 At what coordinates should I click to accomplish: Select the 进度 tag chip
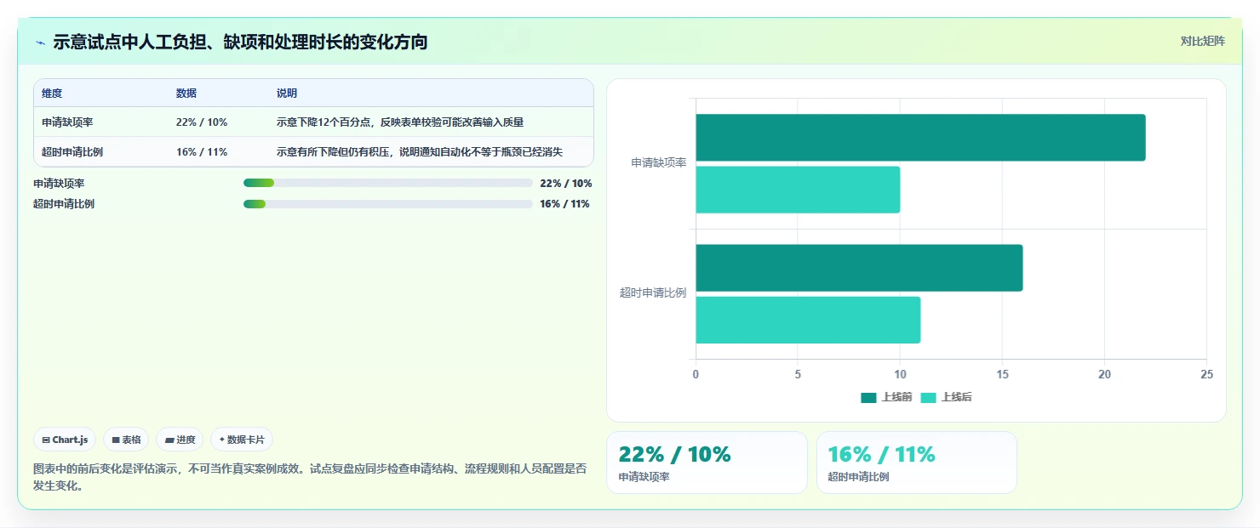pyautogui.click(x=180, y=440)
